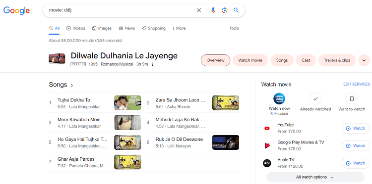
Task: Click the From ₹120.00 price text
Action: [x=290, y=166]
